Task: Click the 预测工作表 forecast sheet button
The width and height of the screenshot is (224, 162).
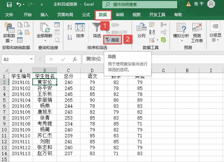Action: click(x=197, y=33)
